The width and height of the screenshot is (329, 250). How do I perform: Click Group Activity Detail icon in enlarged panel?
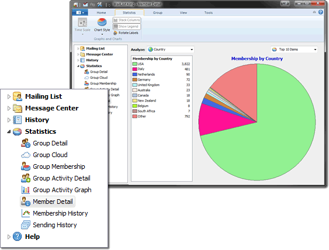[x=26, y=178]
